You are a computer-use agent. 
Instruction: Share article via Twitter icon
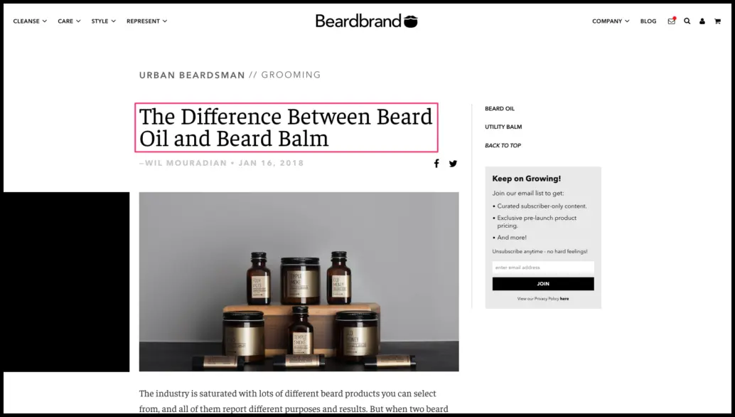(x=453, y=163)
